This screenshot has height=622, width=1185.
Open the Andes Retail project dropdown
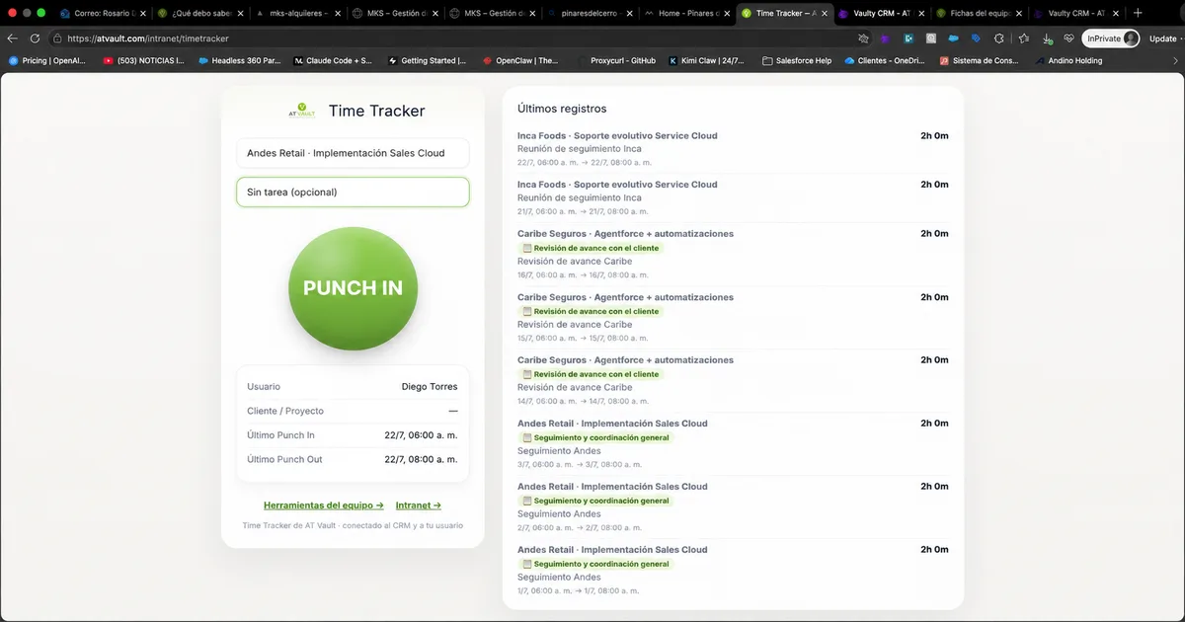click(353, 153)
